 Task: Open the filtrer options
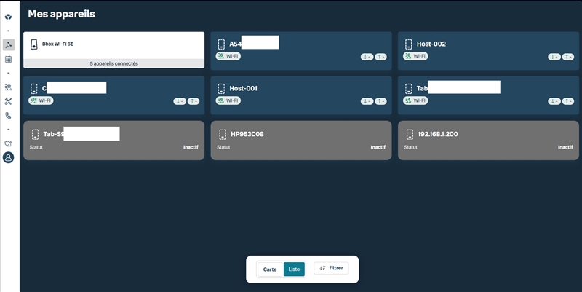click(331, 268)
